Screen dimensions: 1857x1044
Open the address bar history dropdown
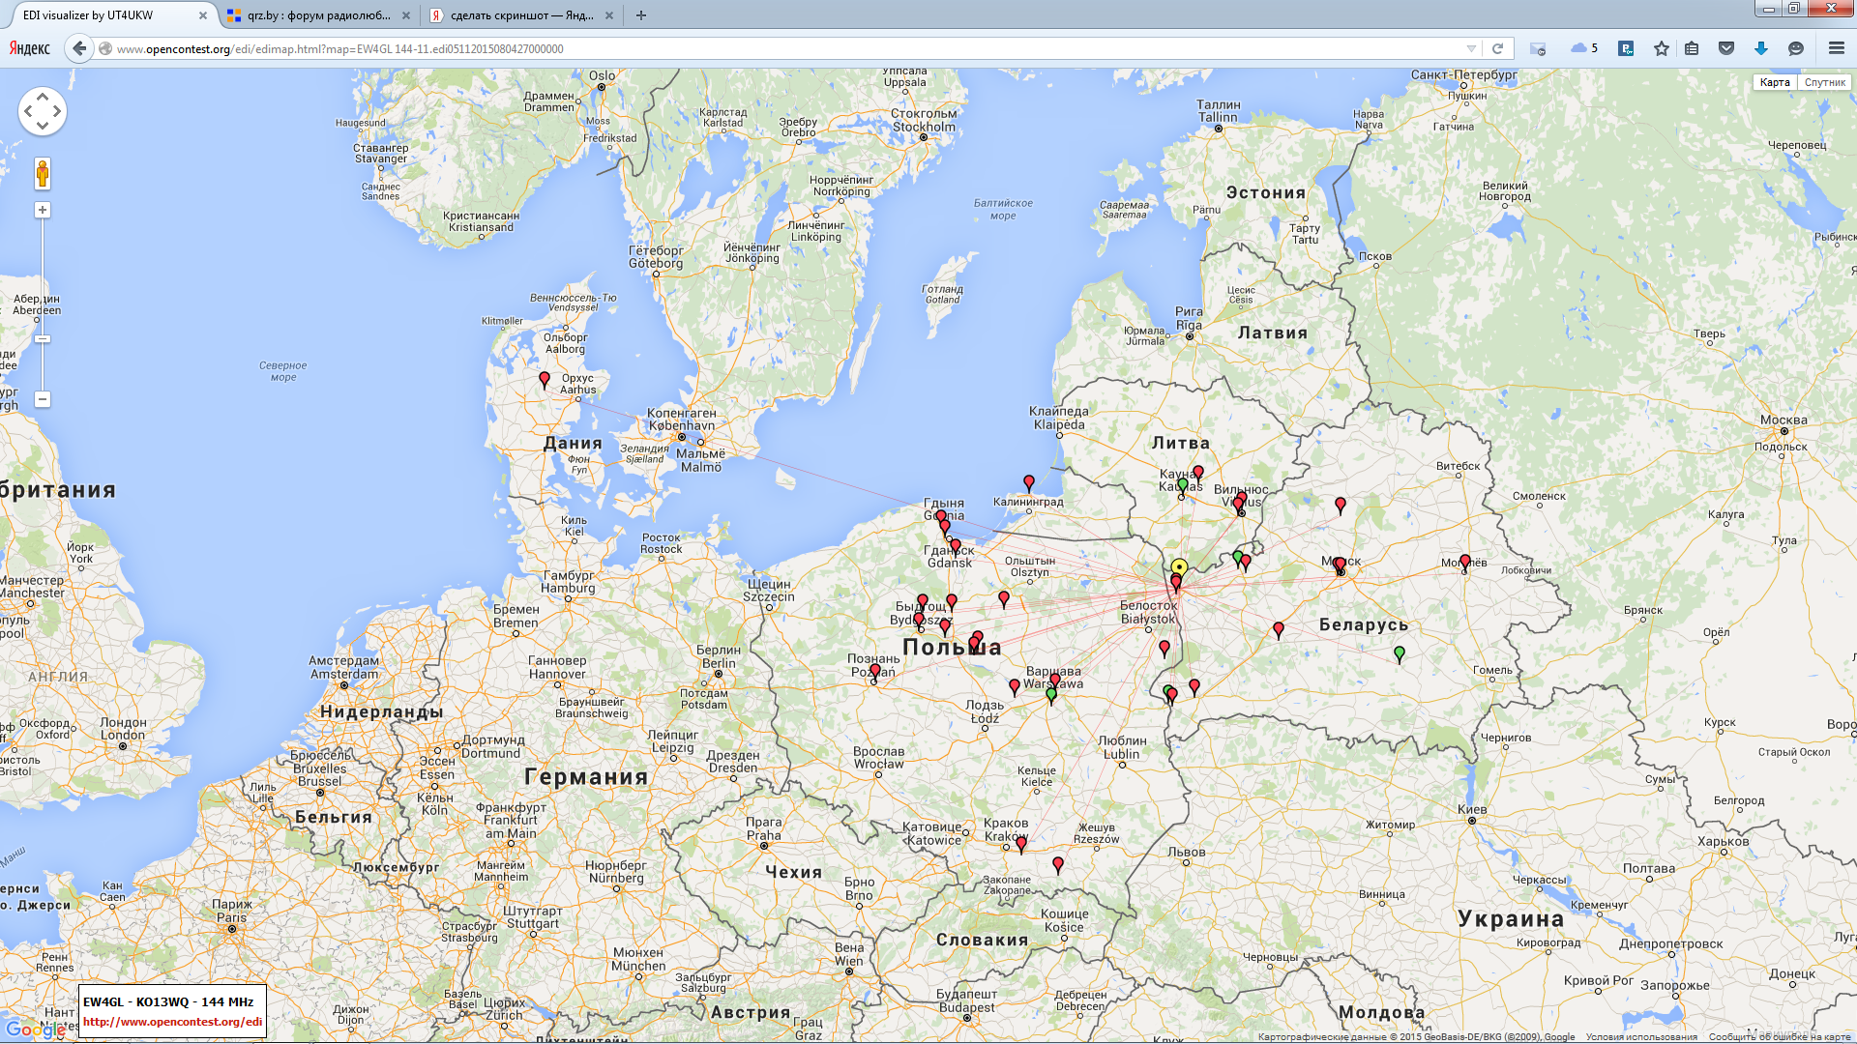(1471, 48)
